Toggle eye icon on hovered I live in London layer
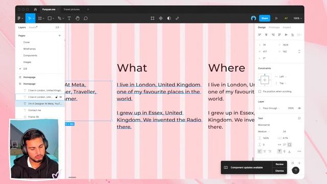This screenshot has width=327, height=184. tap(61, 97)
